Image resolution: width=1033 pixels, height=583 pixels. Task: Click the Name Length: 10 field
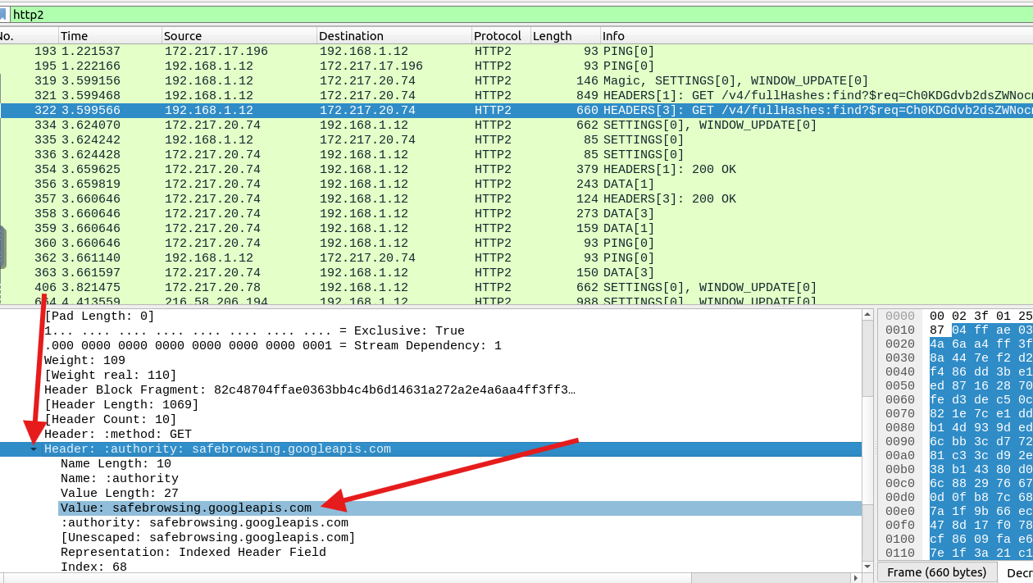(116, 464)
